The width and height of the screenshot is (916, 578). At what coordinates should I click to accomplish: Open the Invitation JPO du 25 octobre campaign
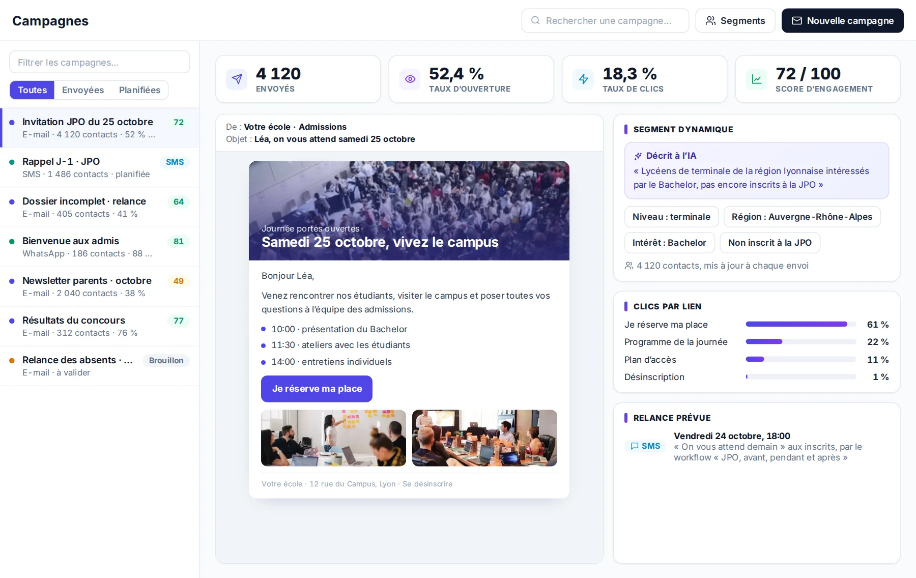pyautogui.click(x=100, y=128)
